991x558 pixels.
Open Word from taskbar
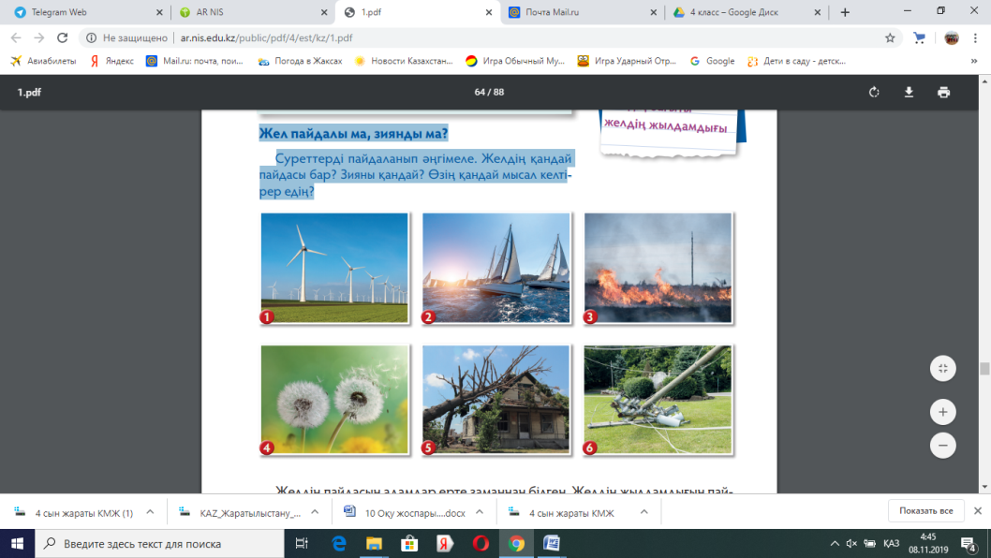coord(551,543)
